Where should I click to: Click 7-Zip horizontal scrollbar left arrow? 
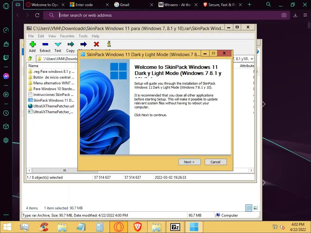[29, 171]
